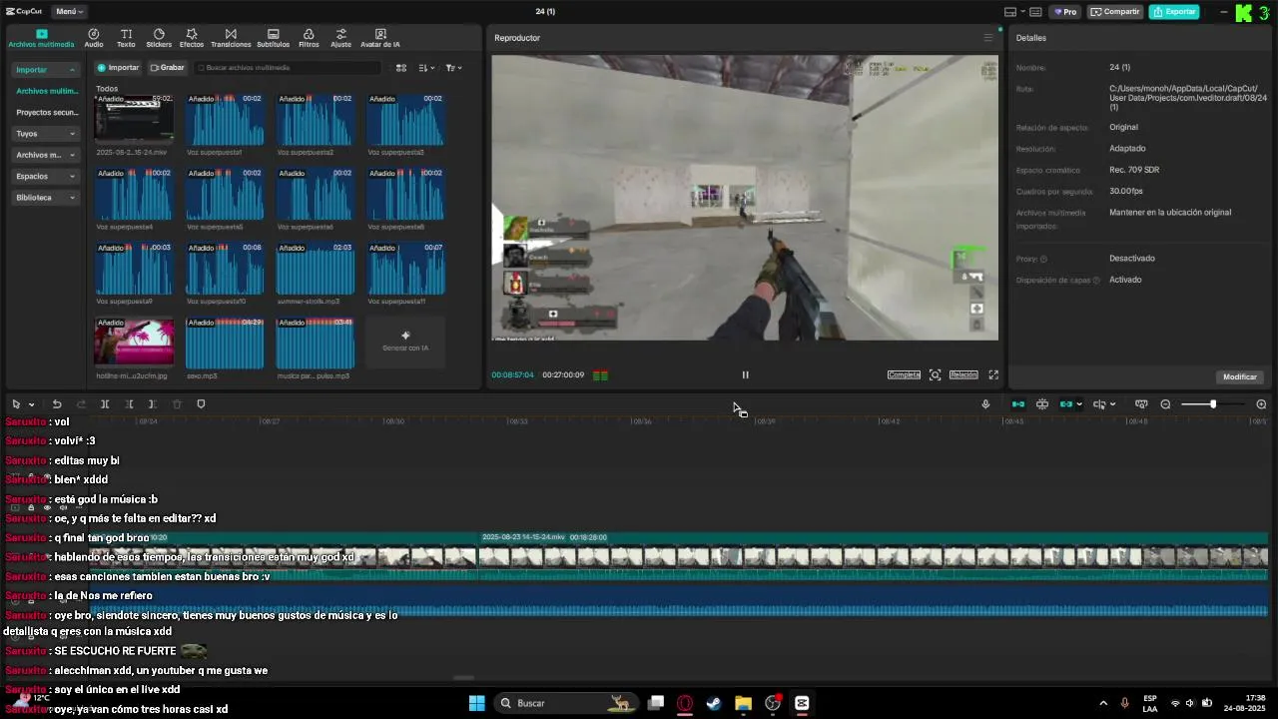This screenshot has width=1278, height=719.
Task: Open the selection tool arrow dropdown
Action: (32, 404)
